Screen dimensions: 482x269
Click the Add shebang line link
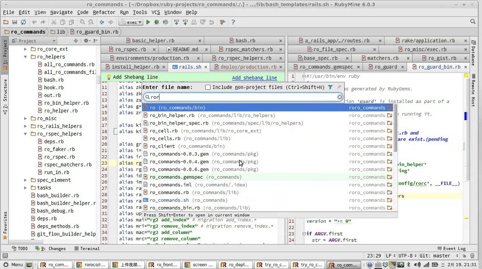click(255, 78)
